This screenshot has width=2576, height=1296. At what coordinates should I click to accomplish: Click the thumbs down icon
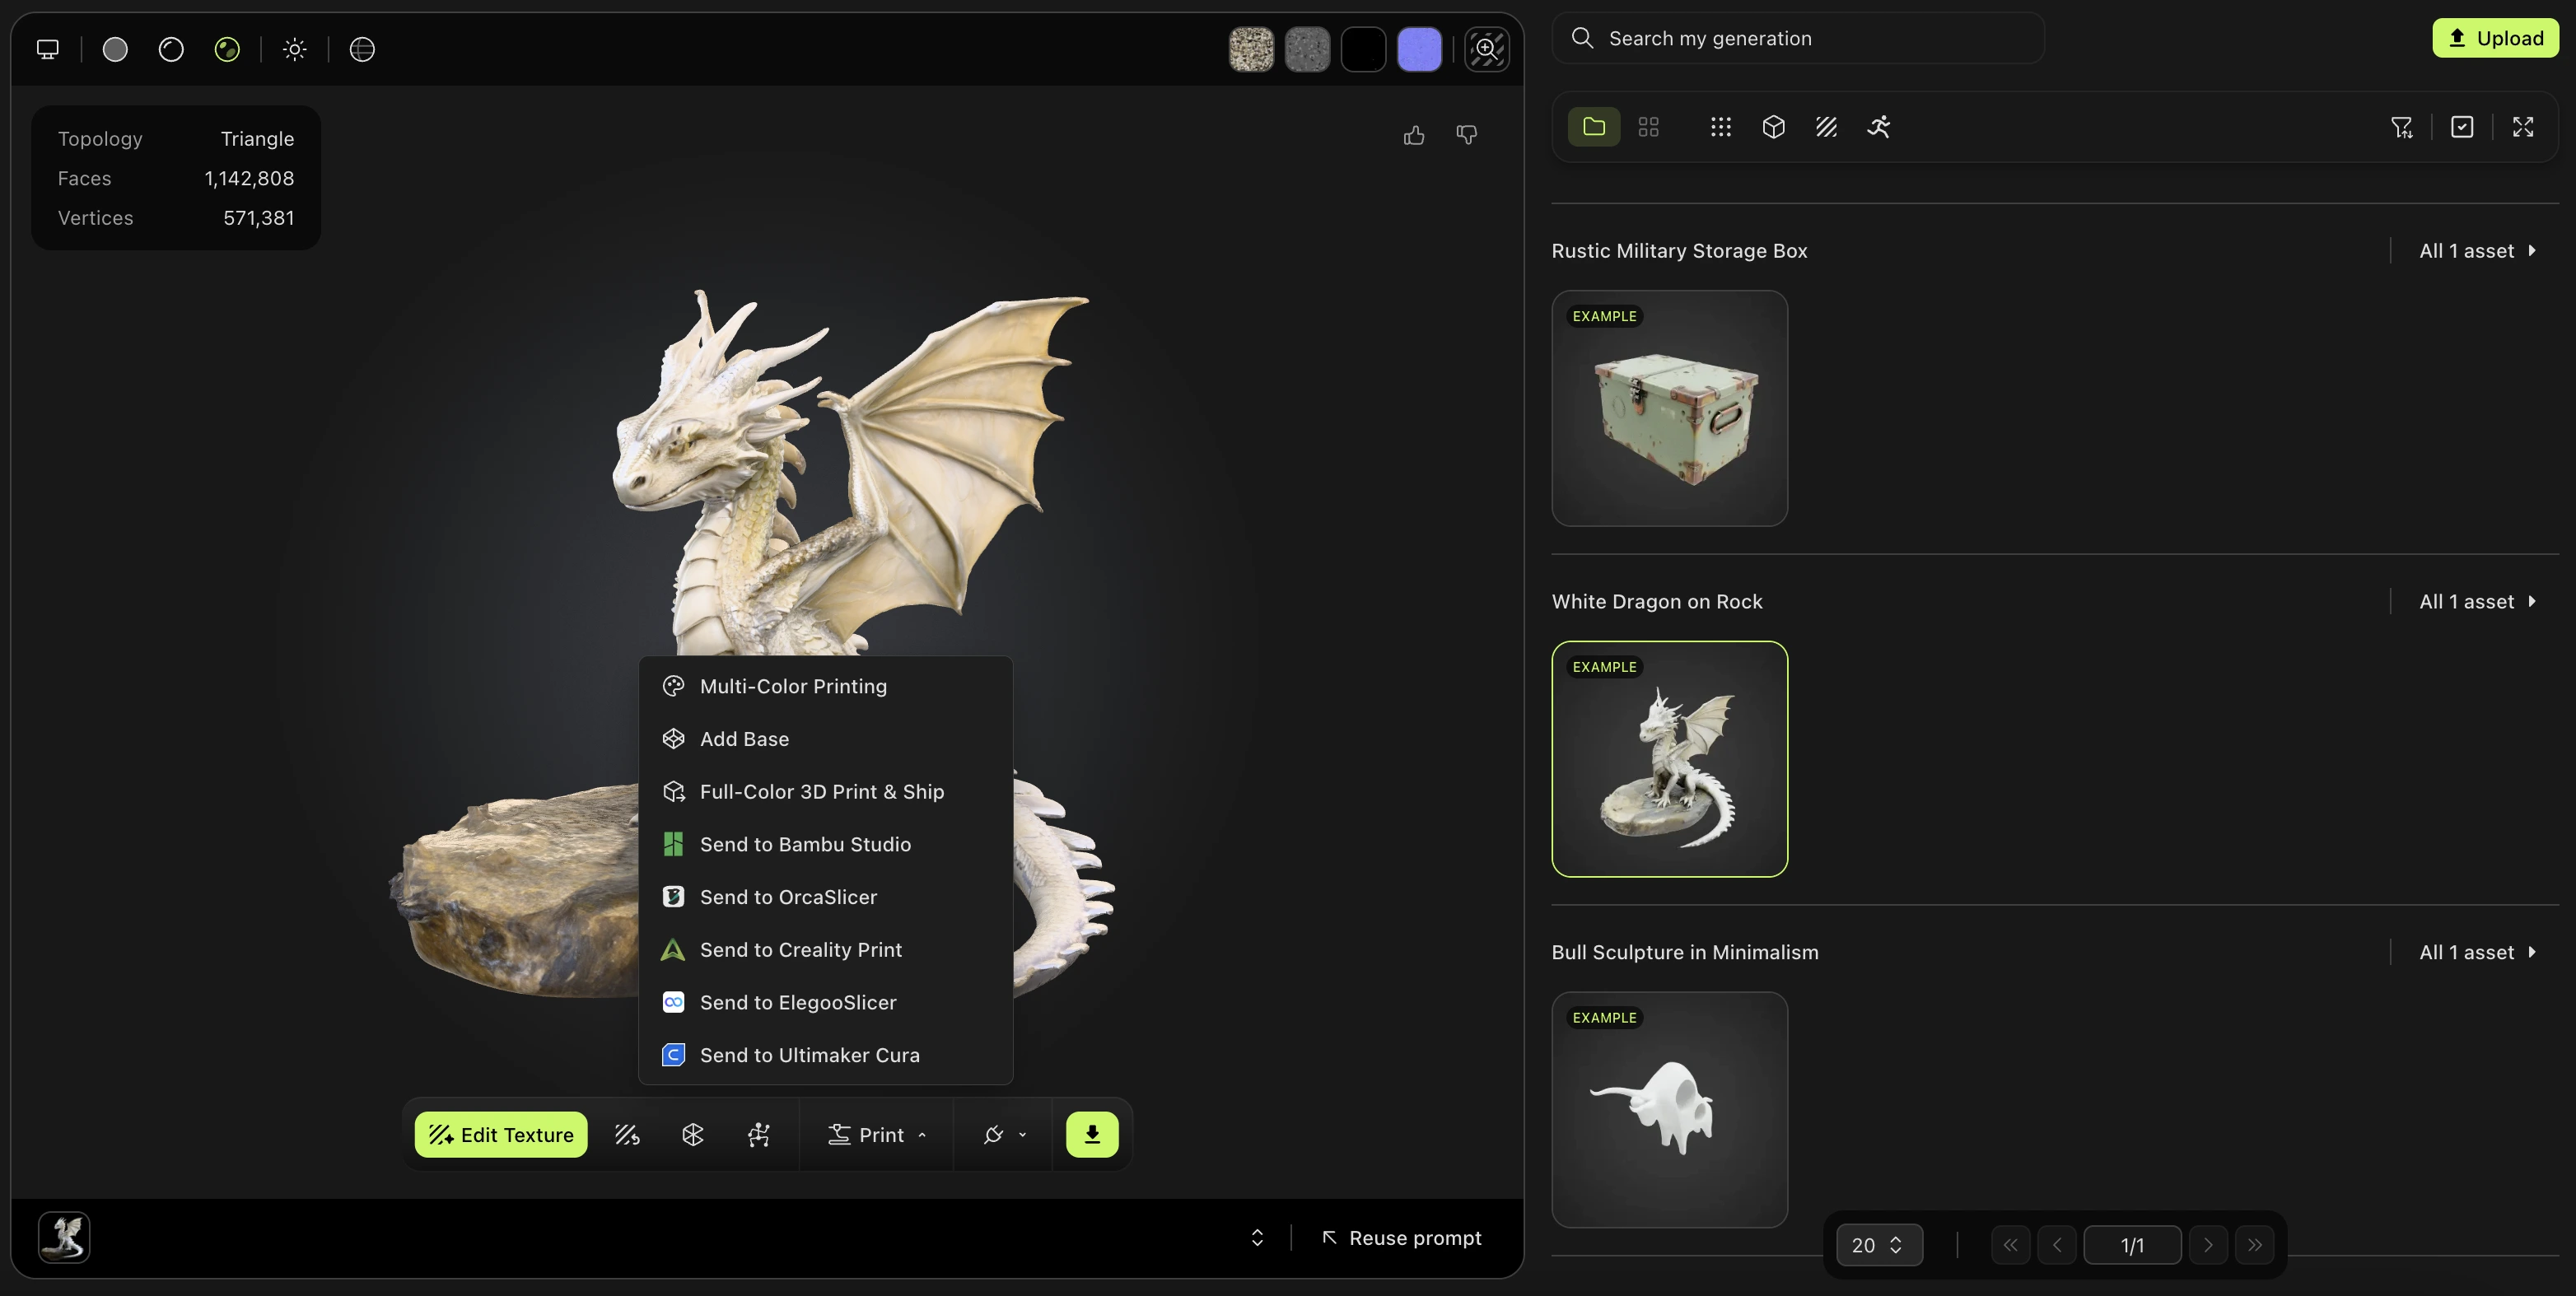pos(1466,135)
